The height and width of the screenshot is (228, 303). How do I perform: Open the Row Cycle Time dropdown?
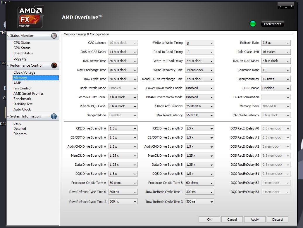tap(123, 79)
